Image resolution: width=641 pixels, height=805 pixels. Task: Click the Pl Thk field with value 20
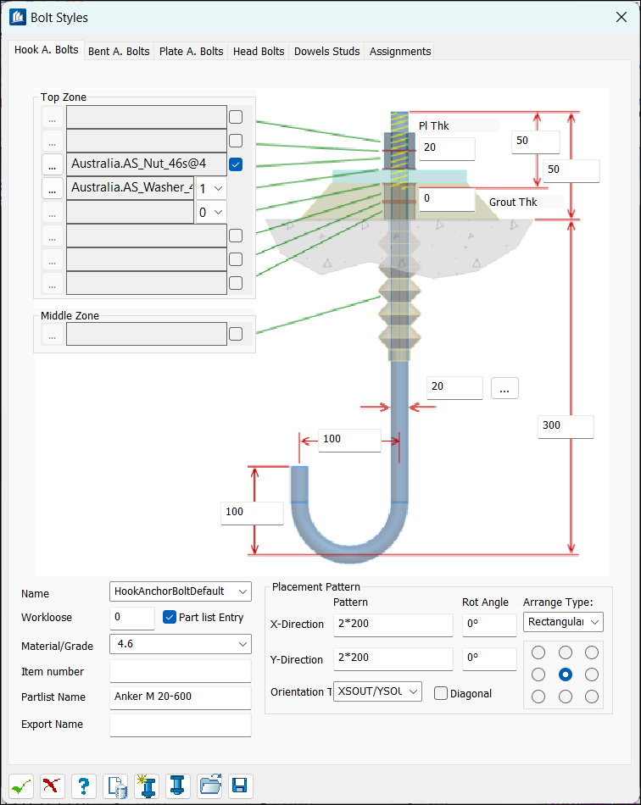[x=447, y=148]
